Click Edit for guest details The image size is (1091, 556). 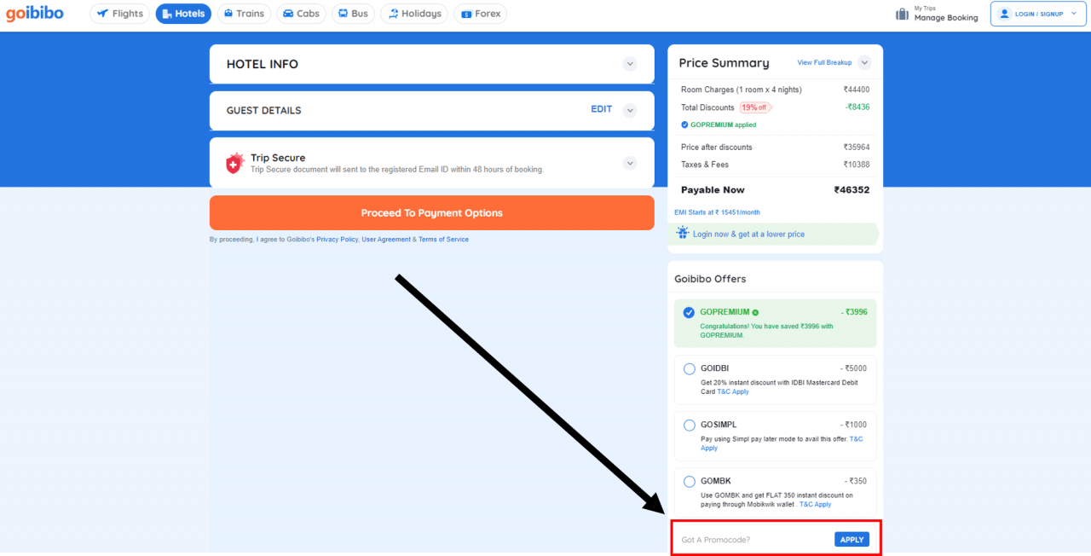coord(602,109)
